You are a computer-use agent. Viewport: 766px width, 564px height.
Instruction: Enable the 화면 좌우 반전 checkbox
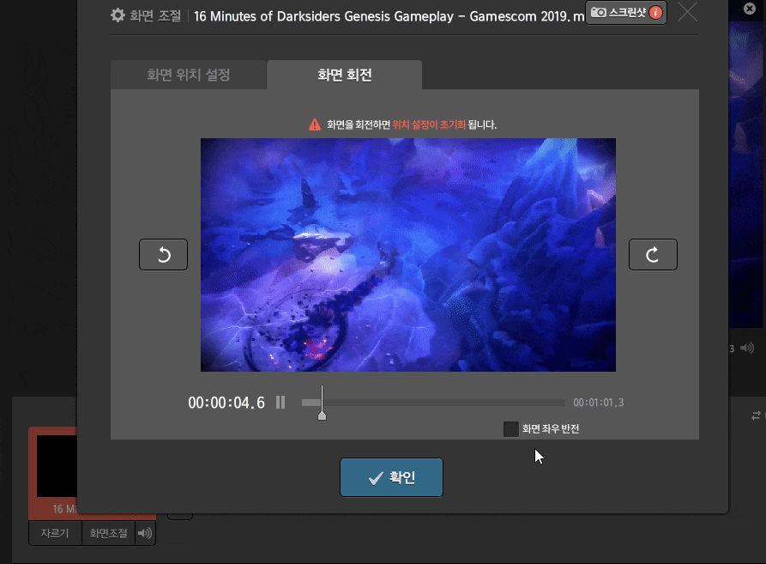pos(511,428)
